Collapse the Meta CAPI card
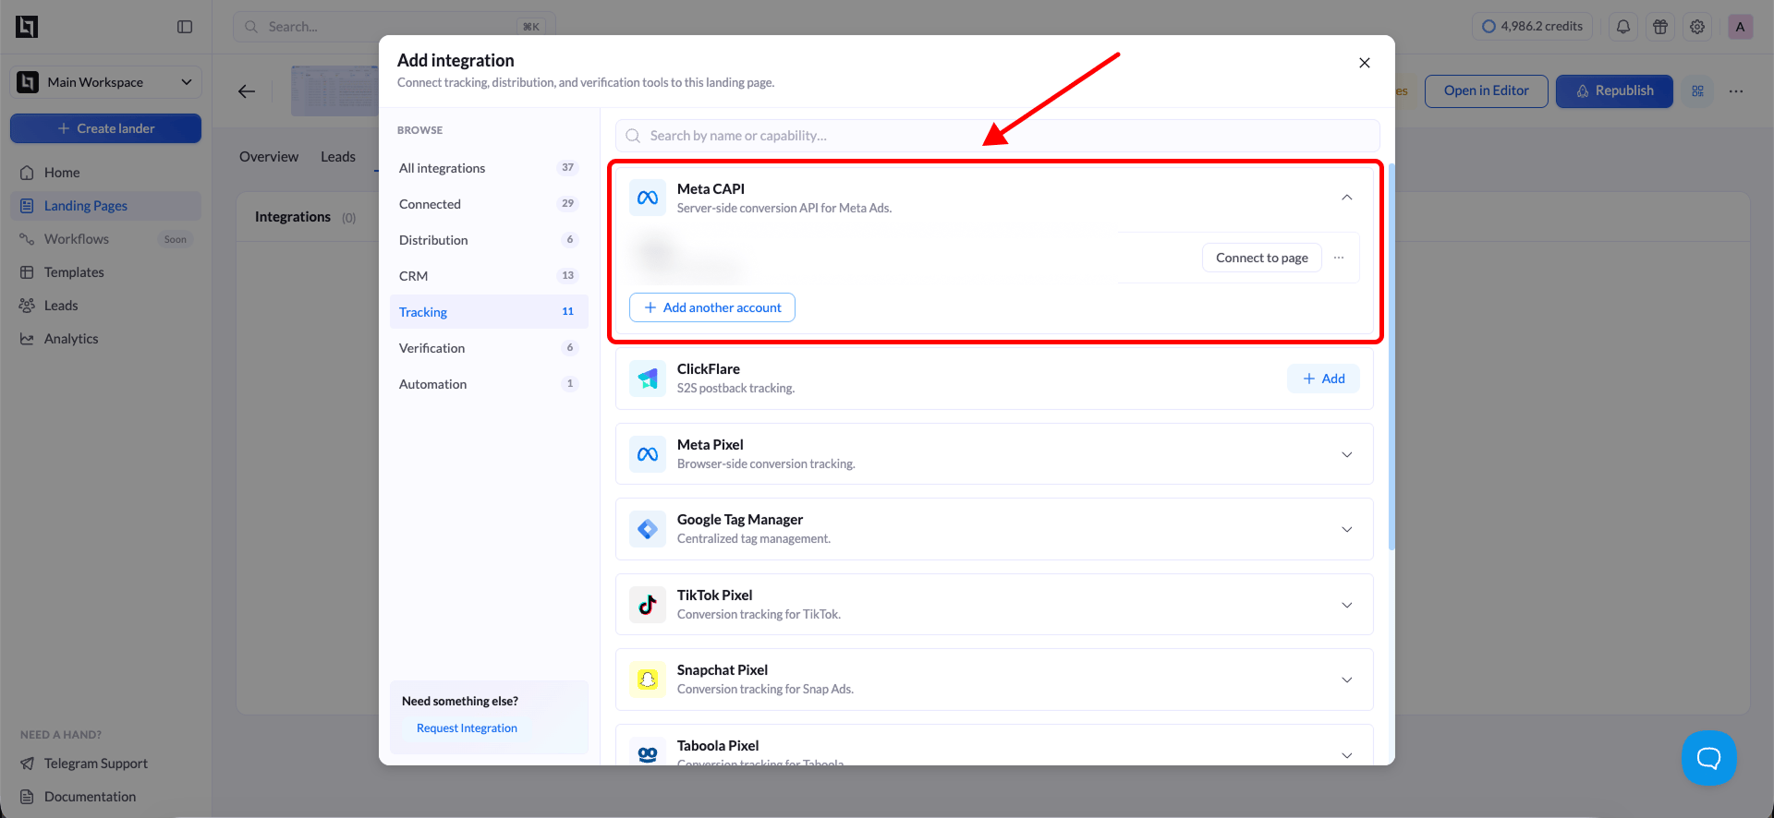Screen dimensions: 1774x818 pyautogui.click(x=1347, y=198)
